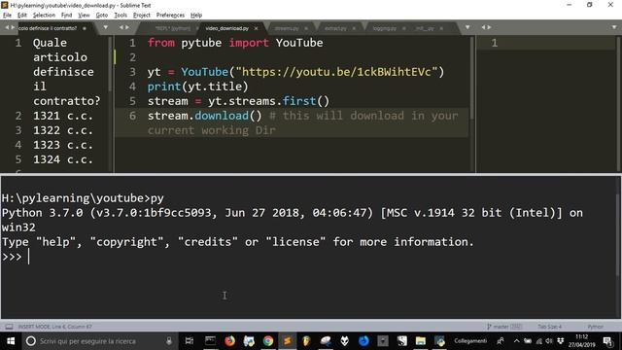Open the Help menu
This screenshot has width=622, height=350.
point(196,16)
